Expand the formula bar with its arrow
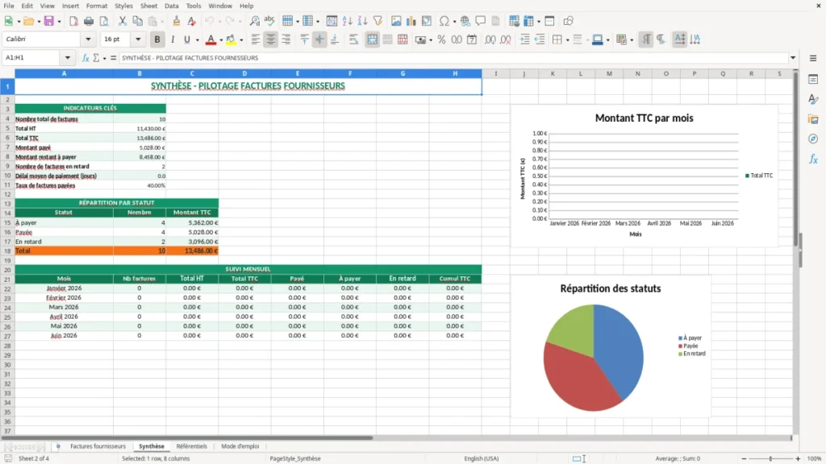Image resolution: width=826 pixels, height=464 pixels. pos(793,58)
